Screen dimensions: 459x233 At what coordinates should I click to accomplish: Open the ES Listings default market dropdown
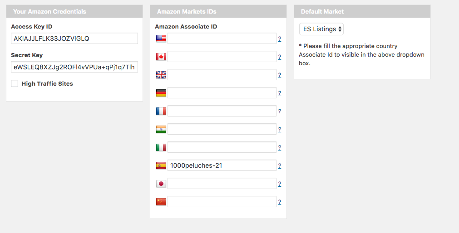321,29
